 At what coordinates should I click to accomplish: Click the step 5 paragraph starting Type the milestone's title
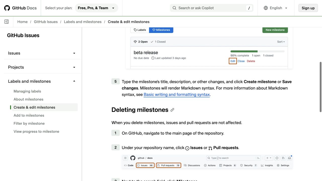(x=207, y=88)
